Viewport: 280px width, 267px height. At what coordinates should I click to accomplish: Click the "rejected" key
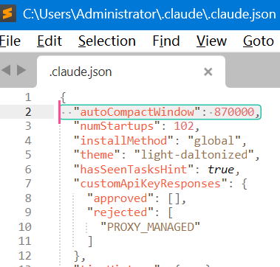(x=120, y=212)
